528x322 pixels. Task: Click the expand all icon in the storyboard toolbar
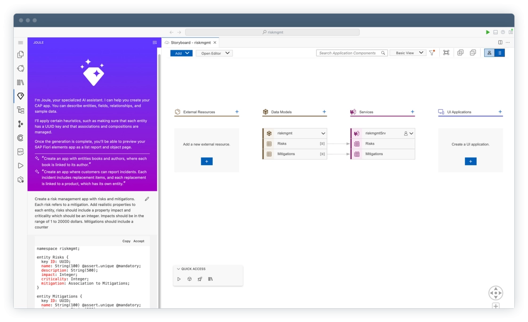(460, 53)
